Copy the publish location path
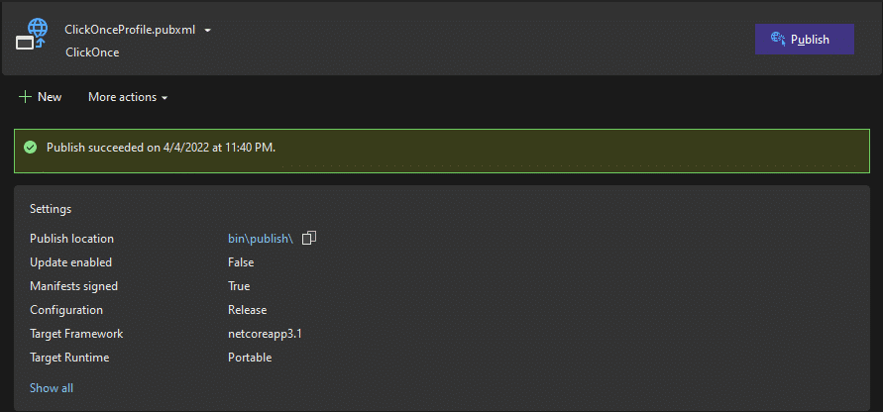The width and height of the screenshot is (883, 412). point(309,238)
